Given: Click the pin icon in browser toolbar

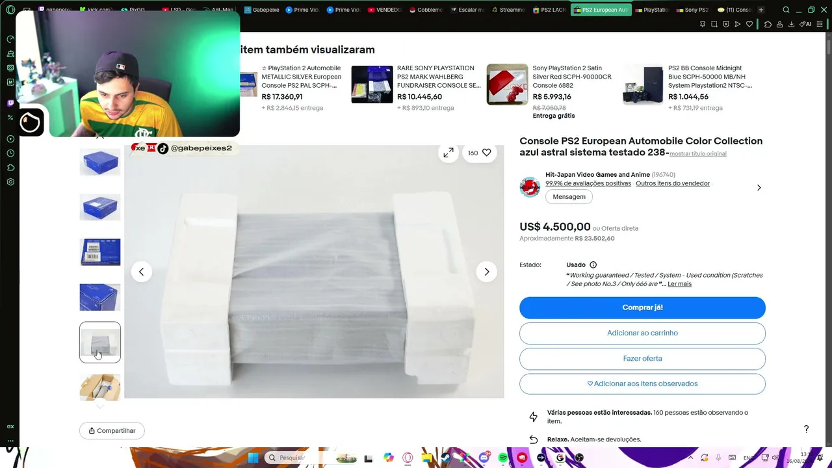Looking at the screenshot, I should coord(703,24).
